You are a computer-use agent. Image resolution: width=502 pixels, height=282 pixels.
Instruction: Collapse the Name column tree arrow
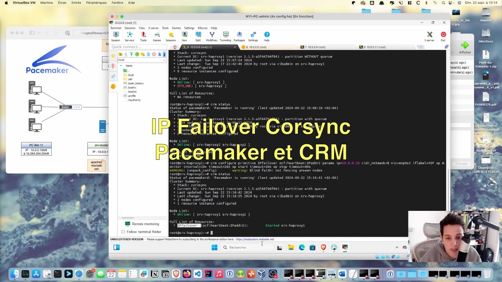(121, 66)
